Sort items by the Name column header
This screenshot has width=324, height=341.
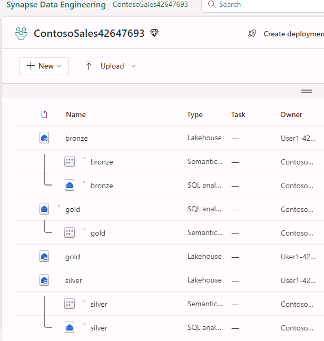pos(76,114)
